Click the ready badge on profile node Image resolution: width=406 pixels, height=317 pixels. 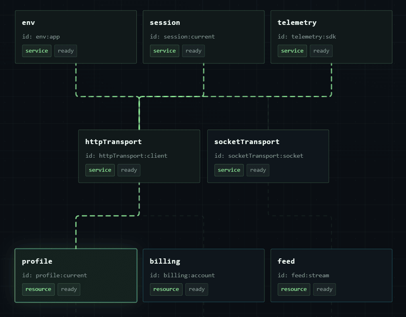69,289
